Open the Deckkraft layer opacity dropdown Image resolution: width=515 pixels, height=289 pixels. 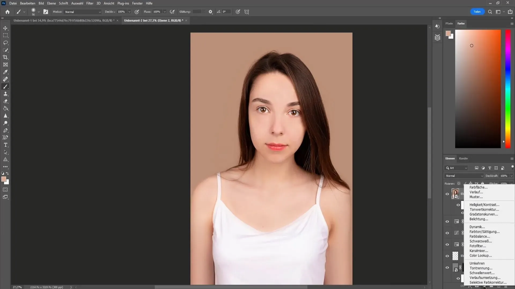[x=512, y=176]
